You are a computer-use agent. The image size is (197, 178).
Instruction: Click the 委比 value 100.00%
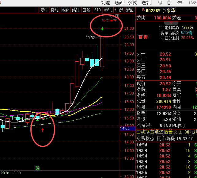click(x=163, y=18)
